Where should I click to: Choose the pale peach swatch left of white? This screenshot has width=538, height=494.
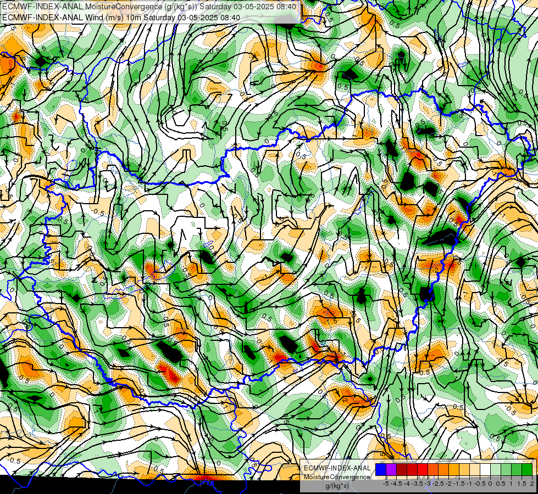coord(475,469)
